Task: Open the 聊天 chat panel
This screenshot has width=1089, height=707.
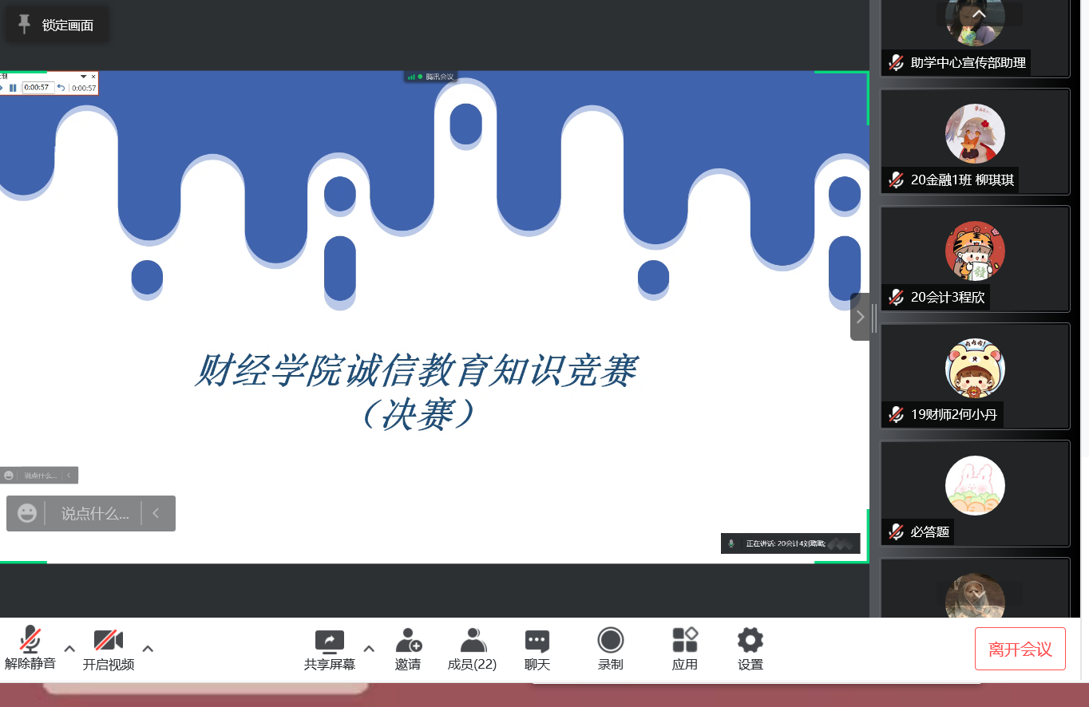Action: (x=537, y=641)
